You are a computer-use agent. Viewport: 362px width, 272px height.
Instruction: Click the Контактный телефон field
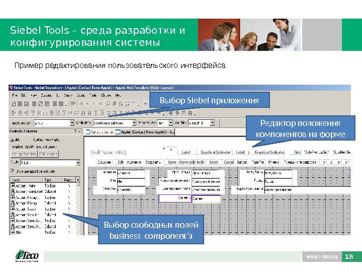[x=206, y=181]
